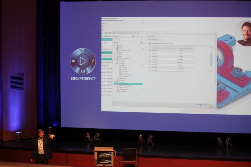This screenshot has height=167, width=251.
Task: Toggle the Latent Heat checkbox
Action: click(118, 88)
